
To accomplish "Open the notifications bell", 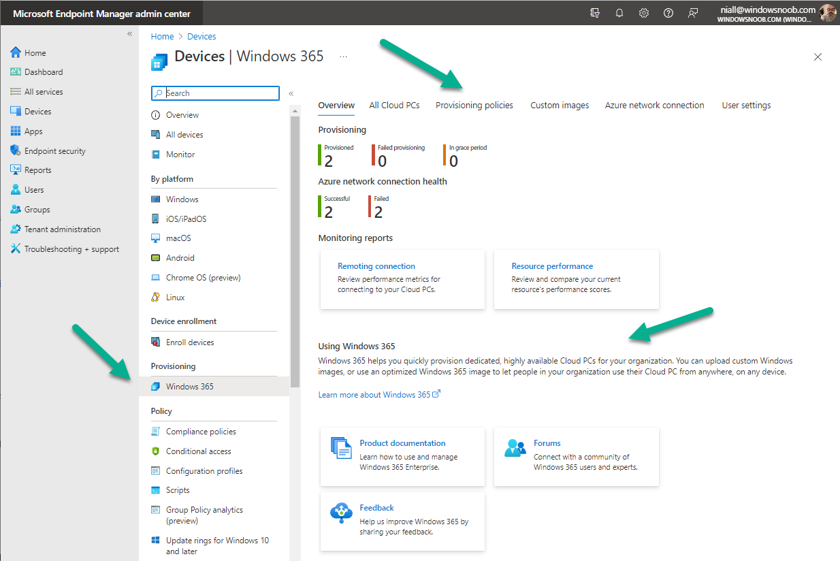I will tap(619, 13).
